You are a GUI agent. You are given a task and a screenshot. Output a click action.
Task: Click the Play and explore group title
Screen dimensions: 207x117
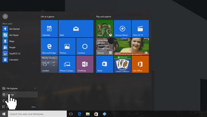[103, 17]
